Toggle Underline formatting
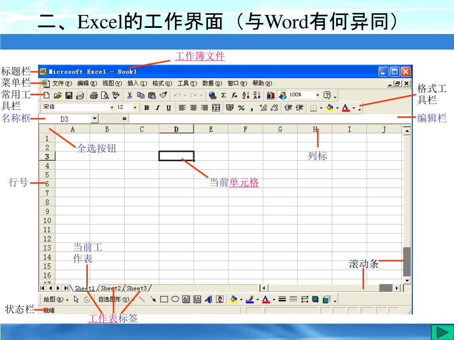 [x=168, y=108]
